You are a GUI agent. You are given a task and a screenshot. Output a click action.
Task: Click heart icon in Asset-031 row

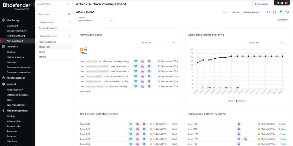[131, 124]
